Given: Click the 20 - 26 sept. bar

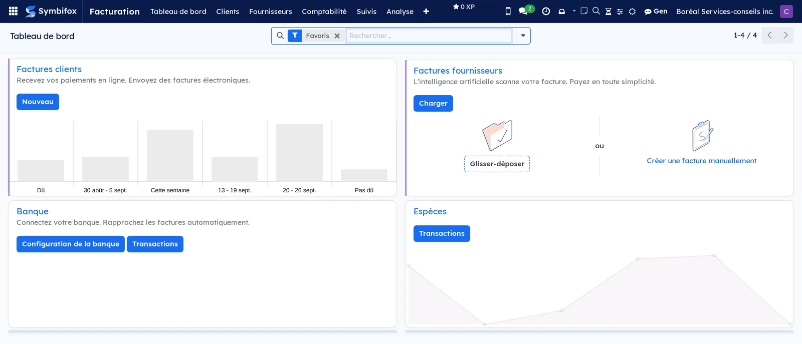Looking at the screenshot, I should click(299, 152).
